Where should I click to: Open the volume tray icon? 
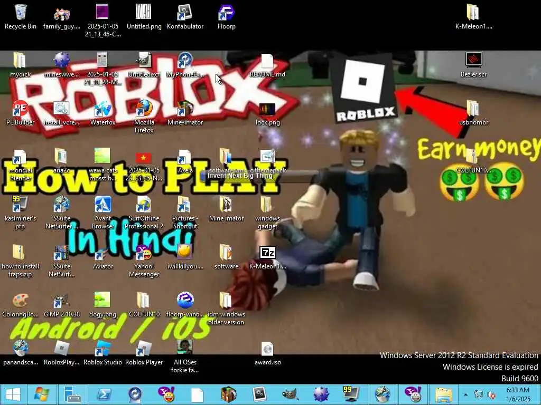coord(491,394)
